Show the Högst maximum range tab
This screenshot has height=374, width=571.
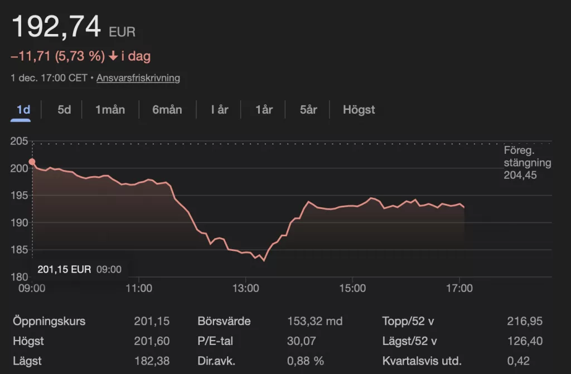click(359, 110)
